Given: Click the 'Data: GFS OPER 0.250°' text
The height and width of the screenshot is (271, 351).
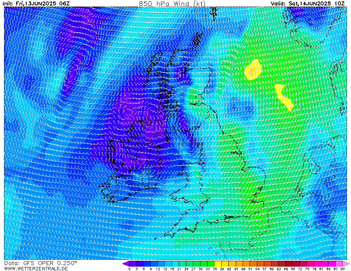Looking at the screenshot, I should (41, 263).
